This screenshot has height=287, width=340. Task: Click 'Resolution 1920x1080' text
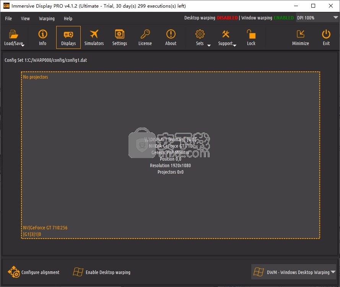pos(171,166)
